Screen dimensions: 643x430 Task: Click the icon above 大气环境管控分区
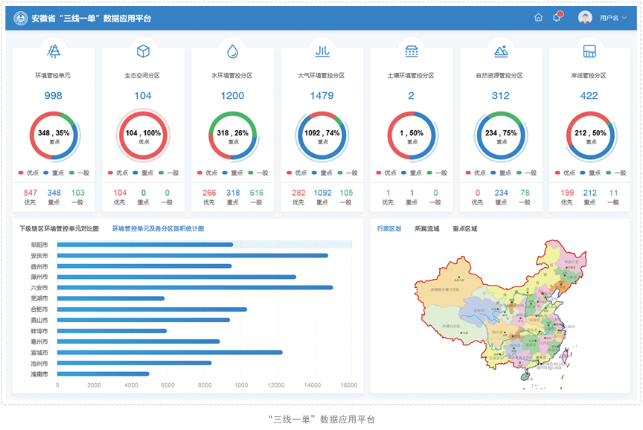[x=321, y=51]
